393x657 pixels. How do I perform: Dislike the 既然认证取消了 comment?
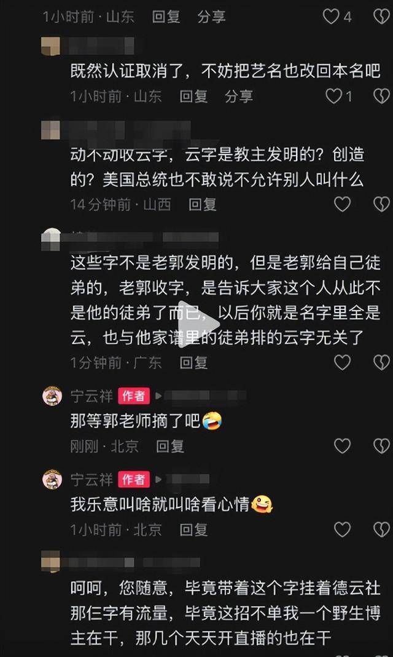[x=381, y=97]
